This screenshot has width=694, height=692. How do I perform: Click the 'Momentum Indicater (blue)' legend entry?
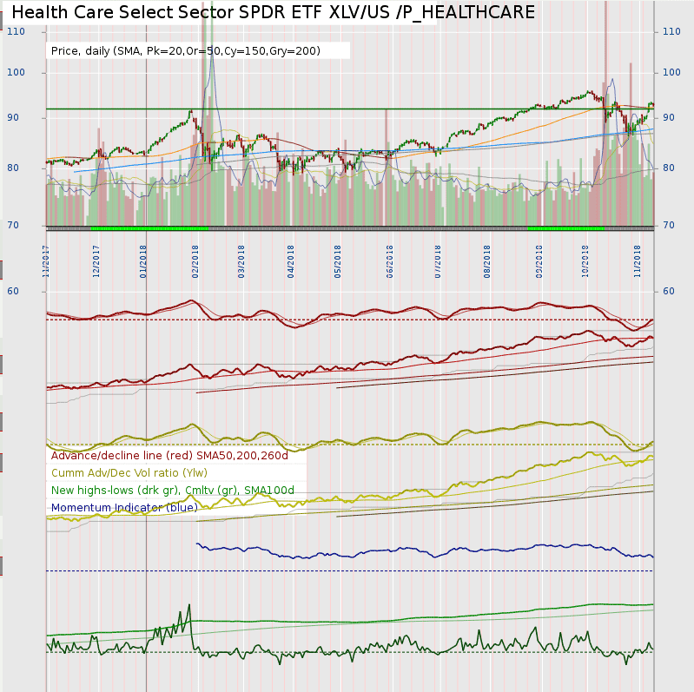click(124, 508)
